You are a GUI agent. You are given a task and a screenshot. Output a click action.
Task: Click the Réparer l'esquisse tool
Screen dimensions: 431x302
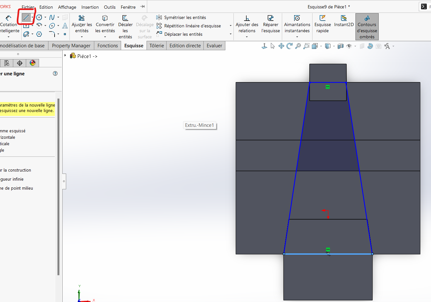coord(271,24)
